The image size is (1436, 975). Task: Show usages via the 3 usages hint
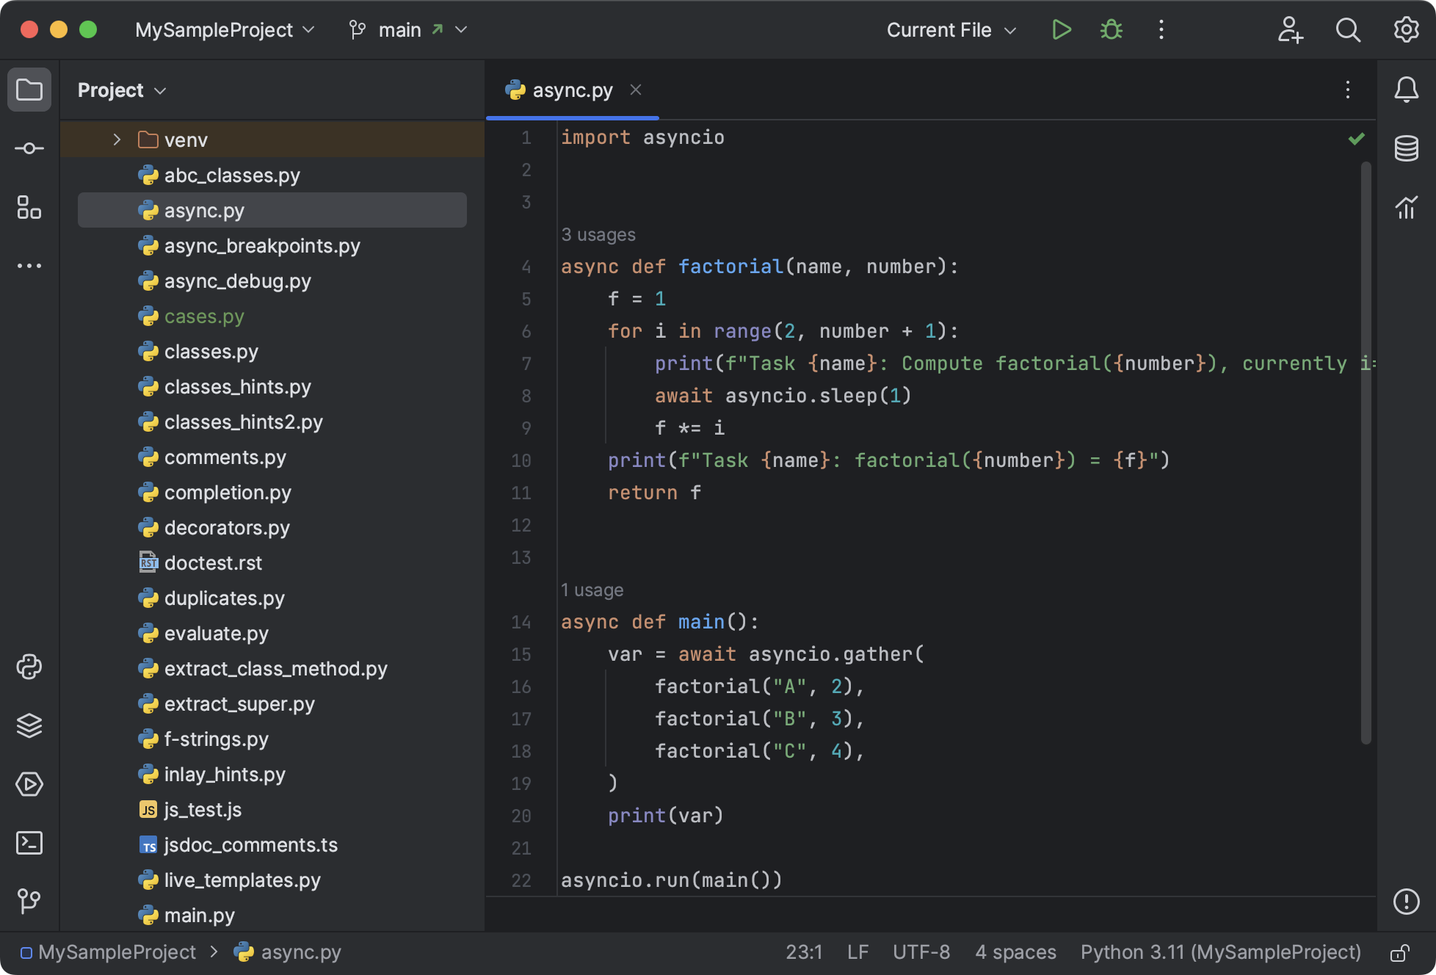pos(598,234)
